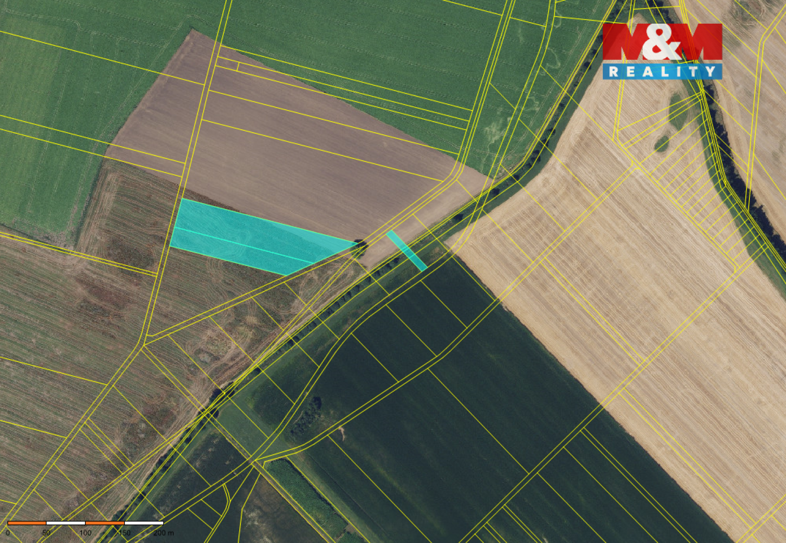The height and width of the screenshot is (543, 786).
Task: Click the "100" label on the scale bar
Action: point(85,533)
